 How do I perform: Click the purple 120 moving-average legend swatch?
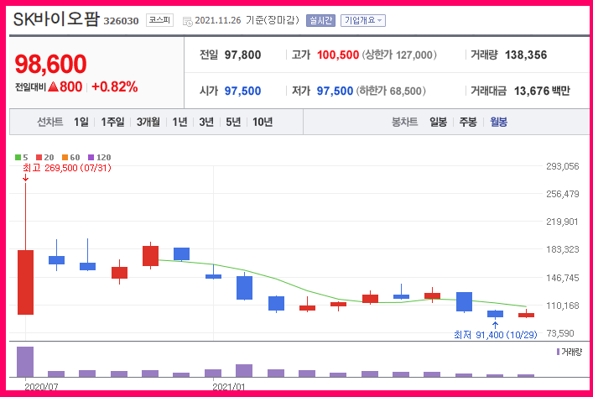(91, 158)
